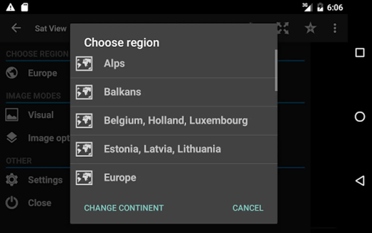The height and width of the screenshot is (233, 372).
Task: Open the three-dot overflow menu
Action: (335, 28)
